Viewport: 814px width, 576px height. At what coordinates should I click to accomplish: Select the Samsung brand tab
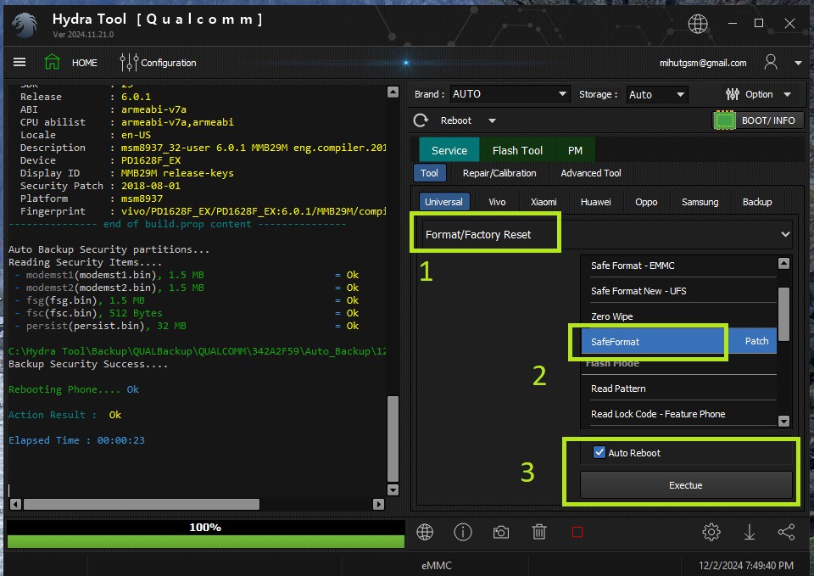700,202
